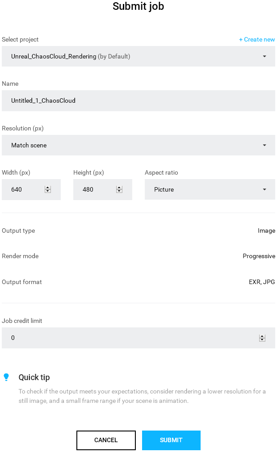Expand the Resolution Match scene dropdown
The width and height of the screenshot is (277, 452).
point(138,145)
